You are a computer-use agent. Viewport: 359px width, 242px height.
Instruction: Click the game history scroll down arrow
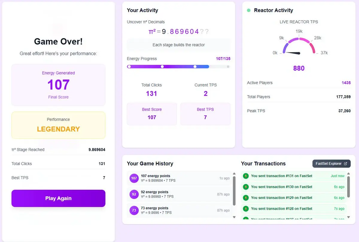(x=234, y=217)
